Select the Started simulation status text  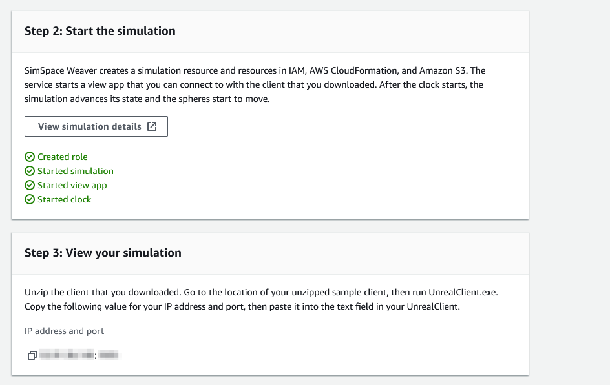pos(76,171)
